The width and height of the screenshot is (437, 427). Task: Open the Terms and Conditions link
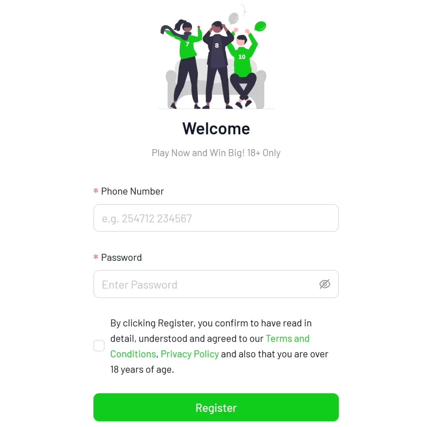coord(210,346)
